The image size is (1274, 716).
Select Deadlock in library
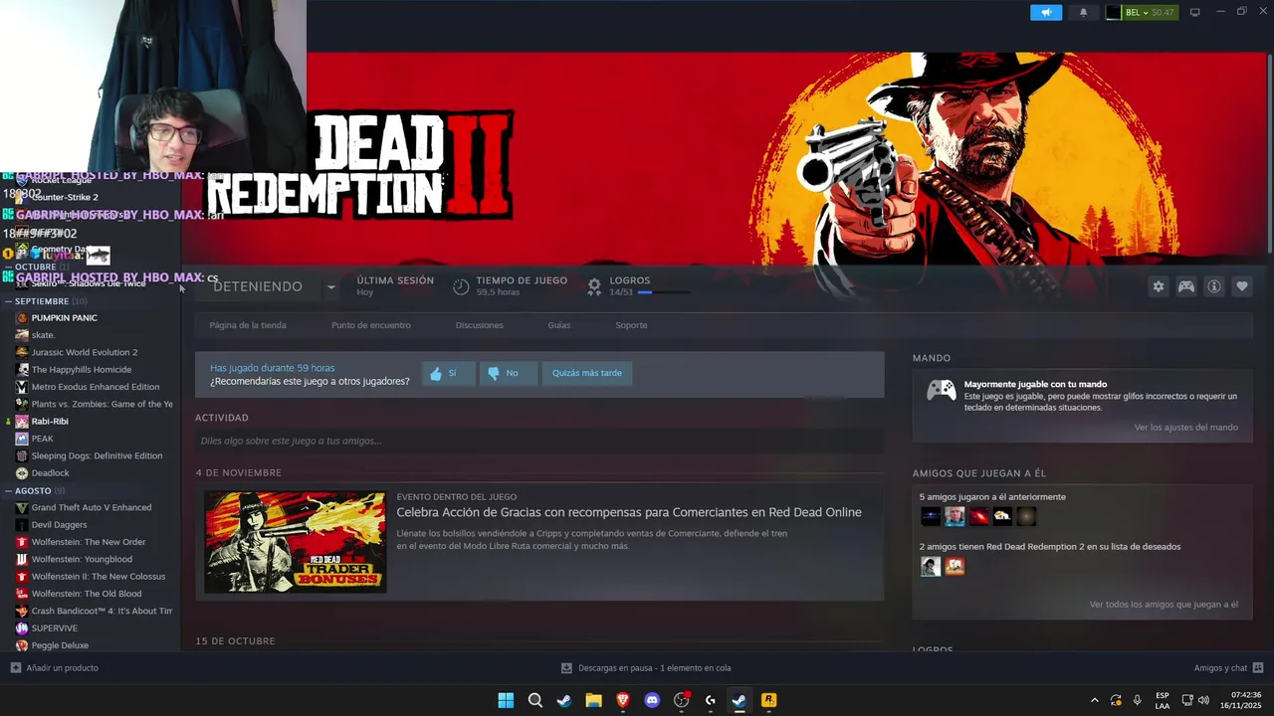click(x=50, y=473)
